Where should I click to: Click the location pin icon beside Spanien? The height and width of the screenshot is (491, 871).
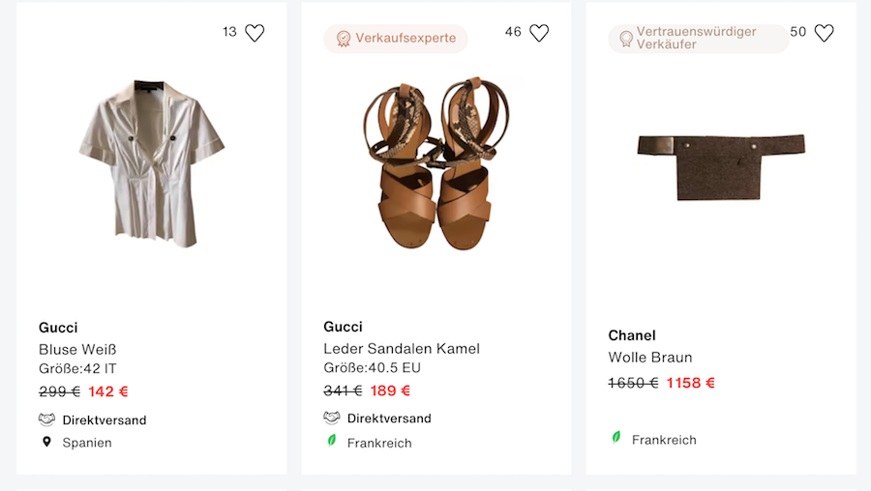point(46,442)
